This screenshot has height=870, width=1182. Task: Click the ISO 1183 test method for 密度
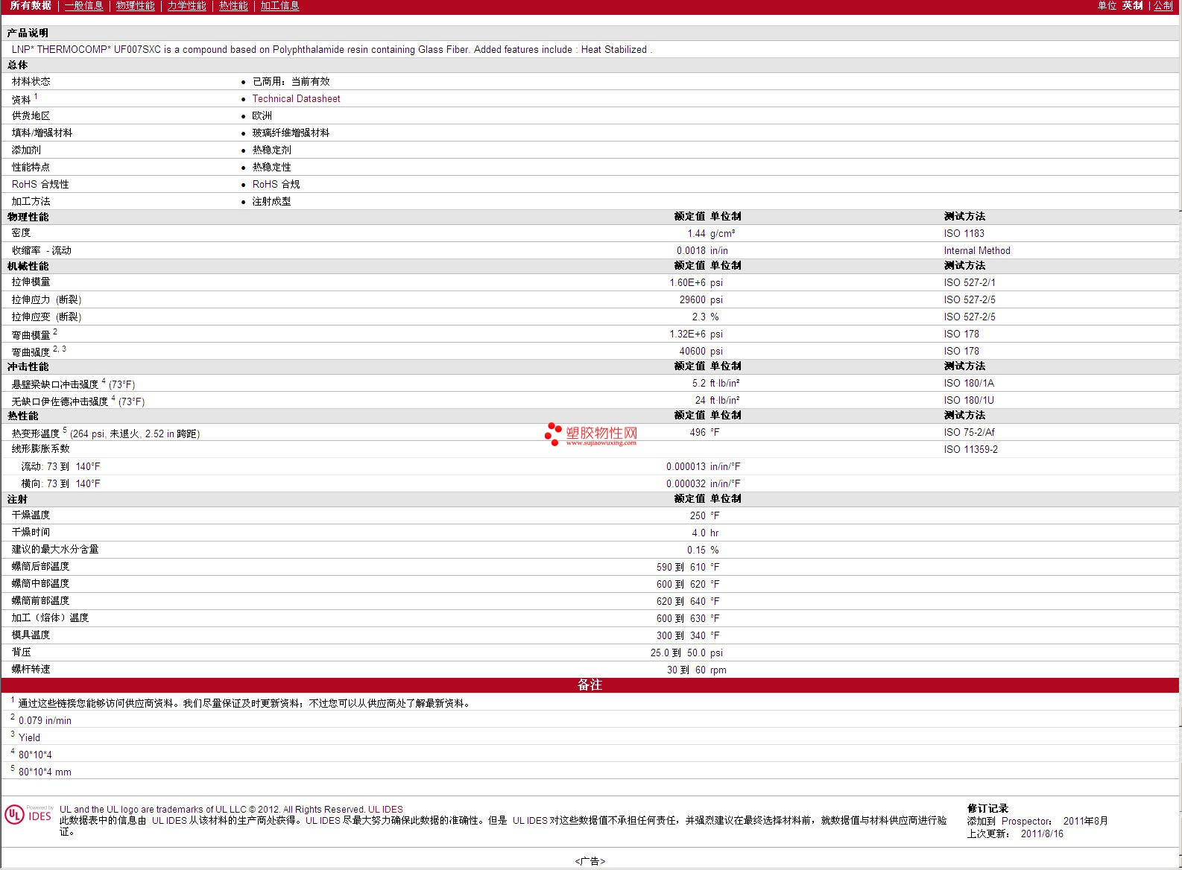click(964, 233)
